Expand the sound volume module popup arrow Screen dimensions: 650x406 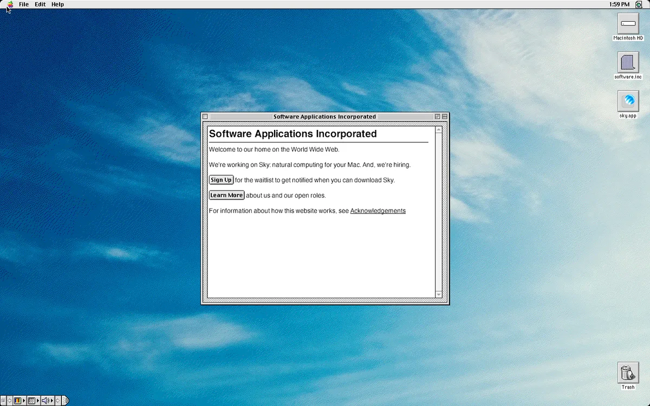tap(52, 401)
